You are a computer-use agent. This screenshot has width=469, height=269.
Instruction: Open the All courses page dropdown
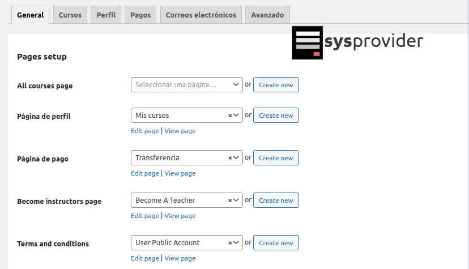pyautogui.click(x=186, y=85)
